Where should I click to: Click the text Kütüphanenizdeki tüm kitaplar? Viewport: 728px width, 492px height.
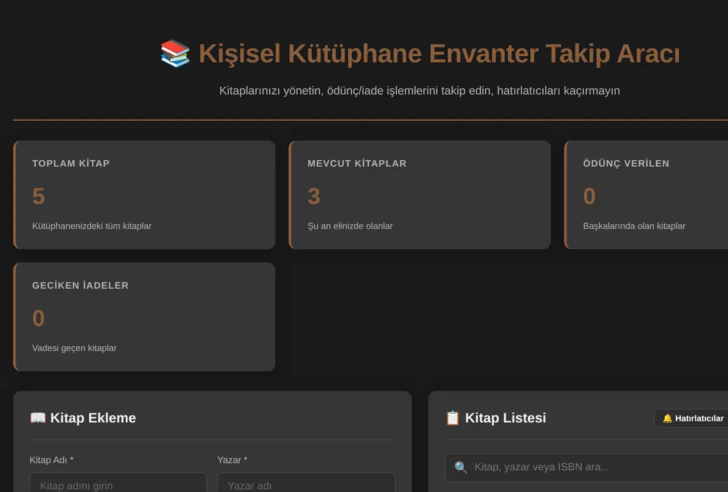pyautogui.click(x=92, y=226)
